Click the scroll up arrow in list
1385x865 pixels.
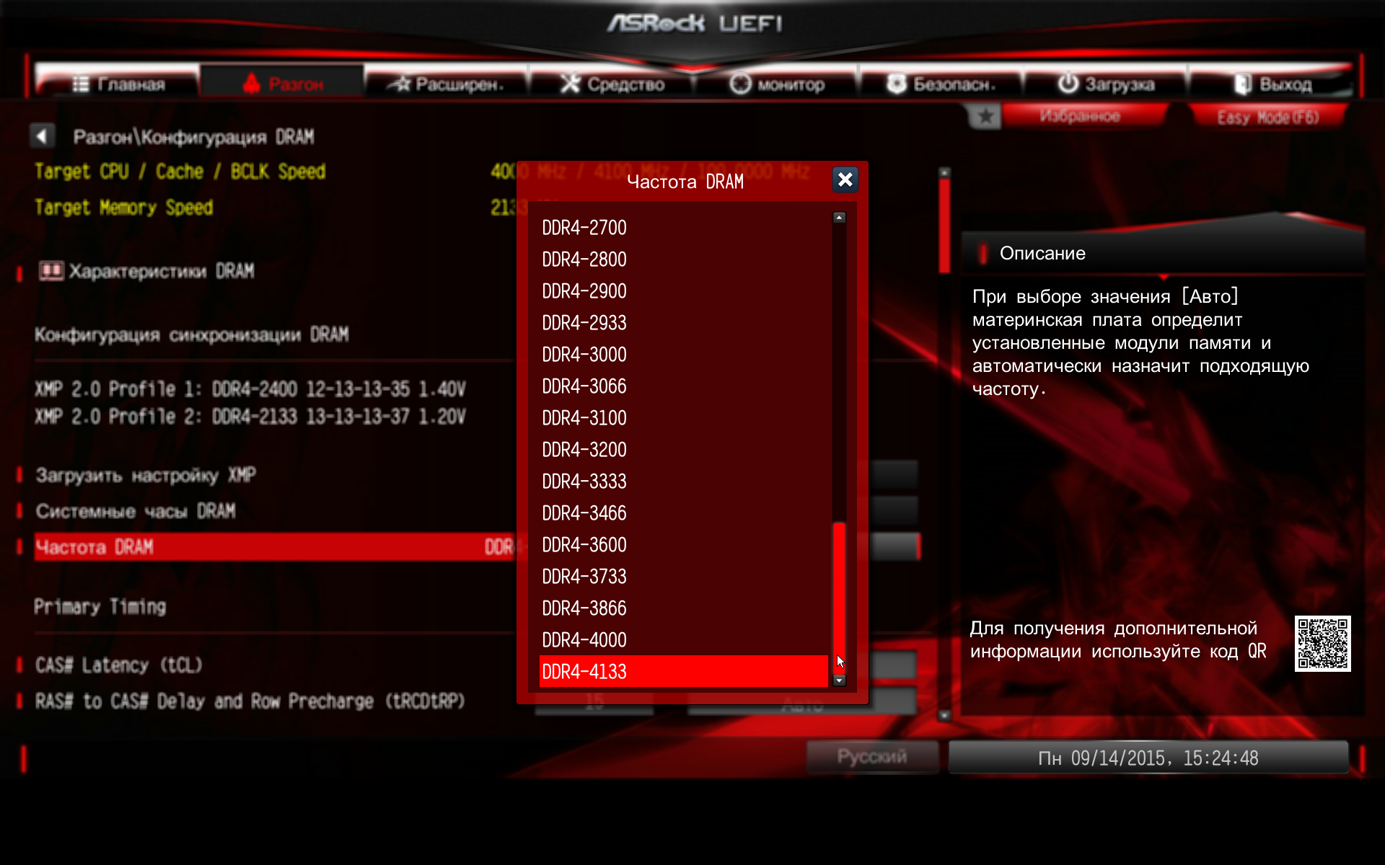point(839,218)
